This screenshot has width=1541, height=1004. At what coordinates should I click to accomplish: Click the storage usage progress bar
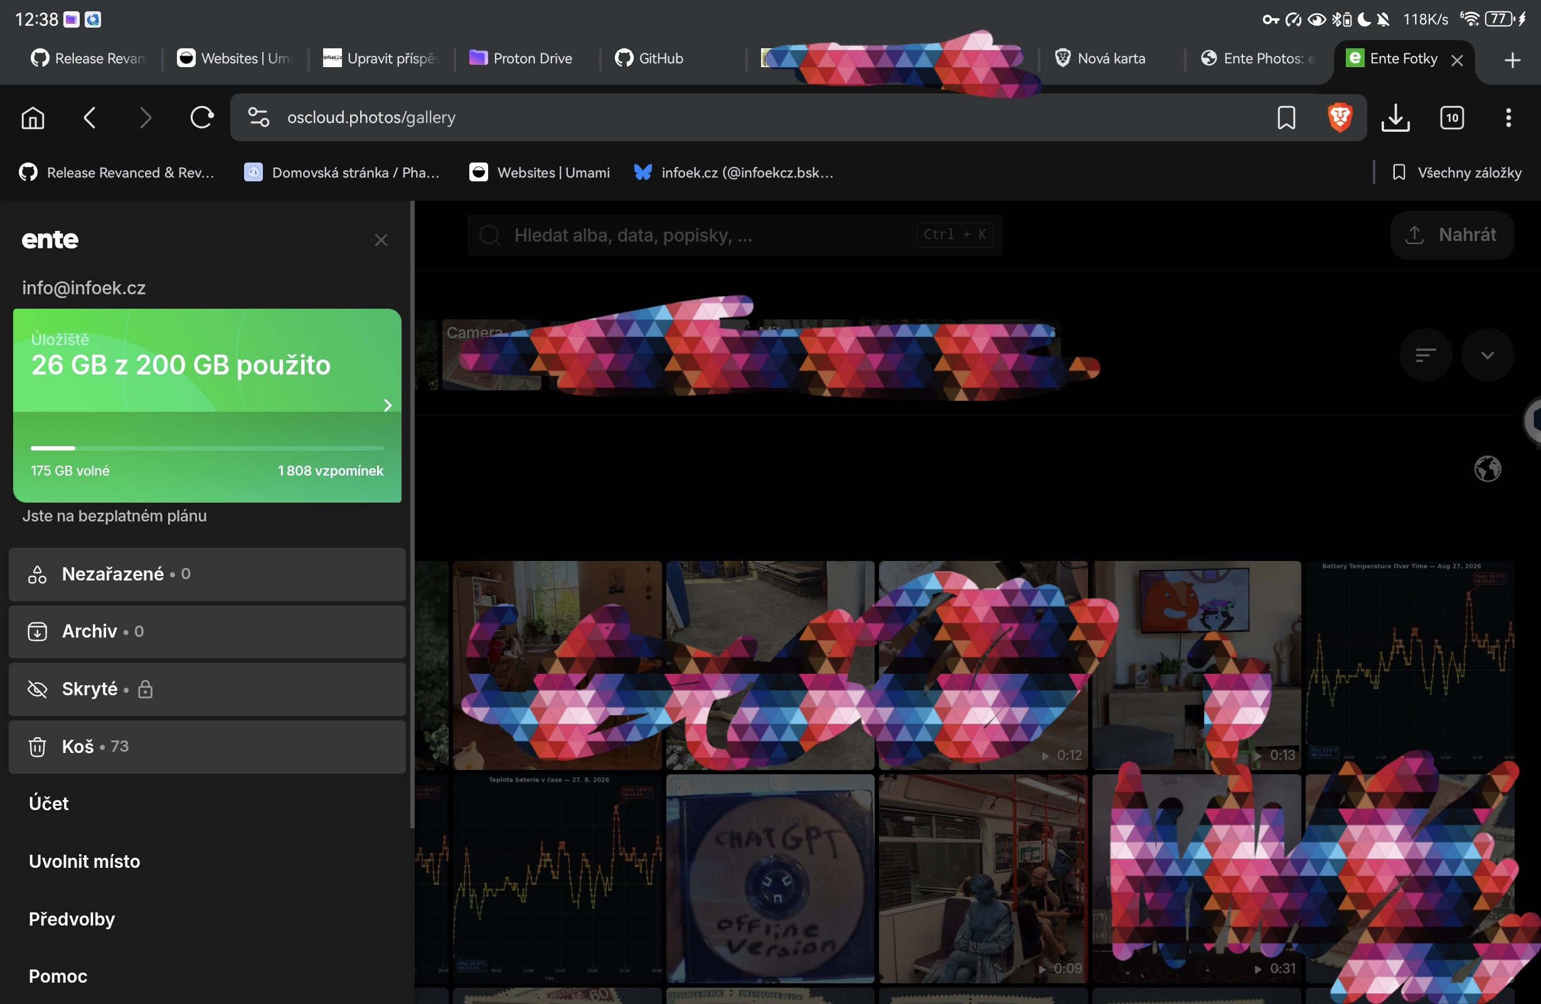[x=207, y=448]
